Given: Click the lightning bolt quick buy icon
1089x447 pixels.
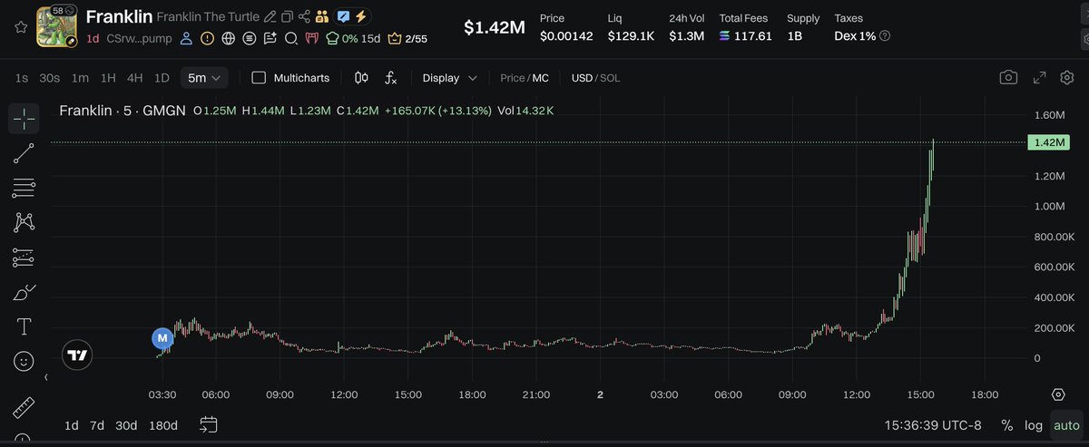Looking at the screenshot, I should (361, 16).
